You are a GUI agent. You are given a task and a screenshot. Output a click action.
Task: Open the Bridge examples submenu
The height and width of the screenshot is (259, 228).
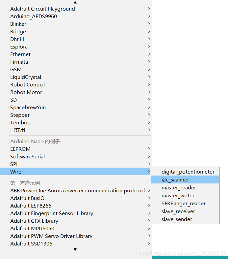point(76,32)
